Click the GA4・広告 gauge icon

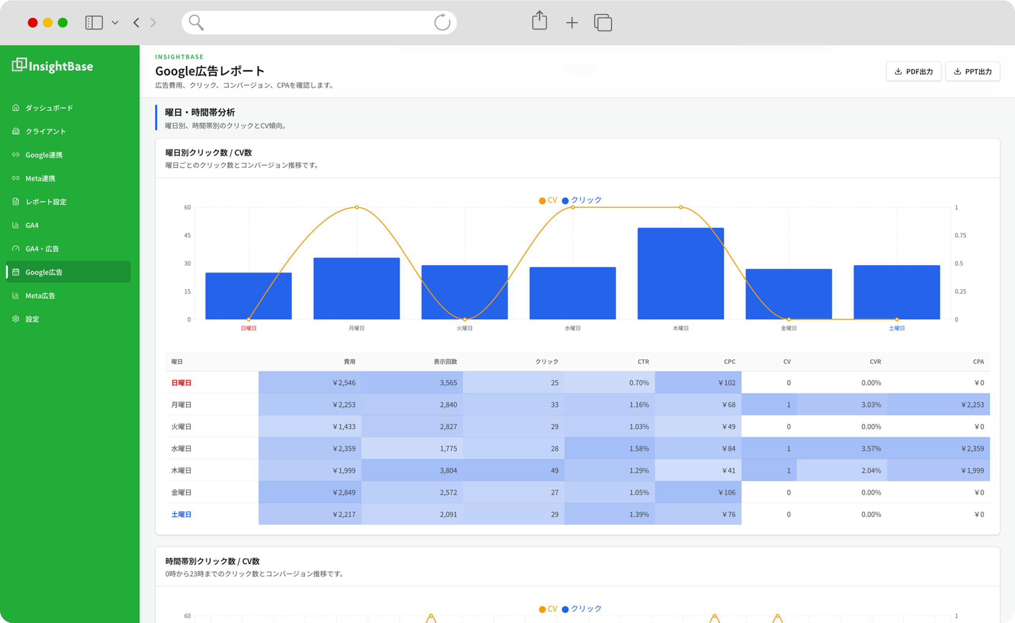15,249
